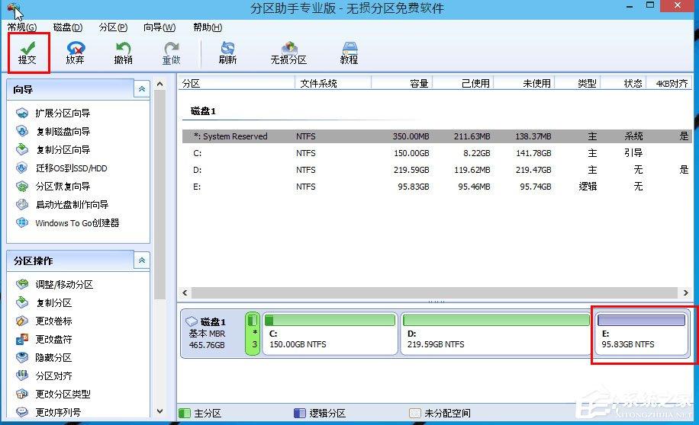The height and width of the screenshot is (425, 699).
Task: Click the 迁移OS到SSD/HDD link text
Action: tap(71, 168)
